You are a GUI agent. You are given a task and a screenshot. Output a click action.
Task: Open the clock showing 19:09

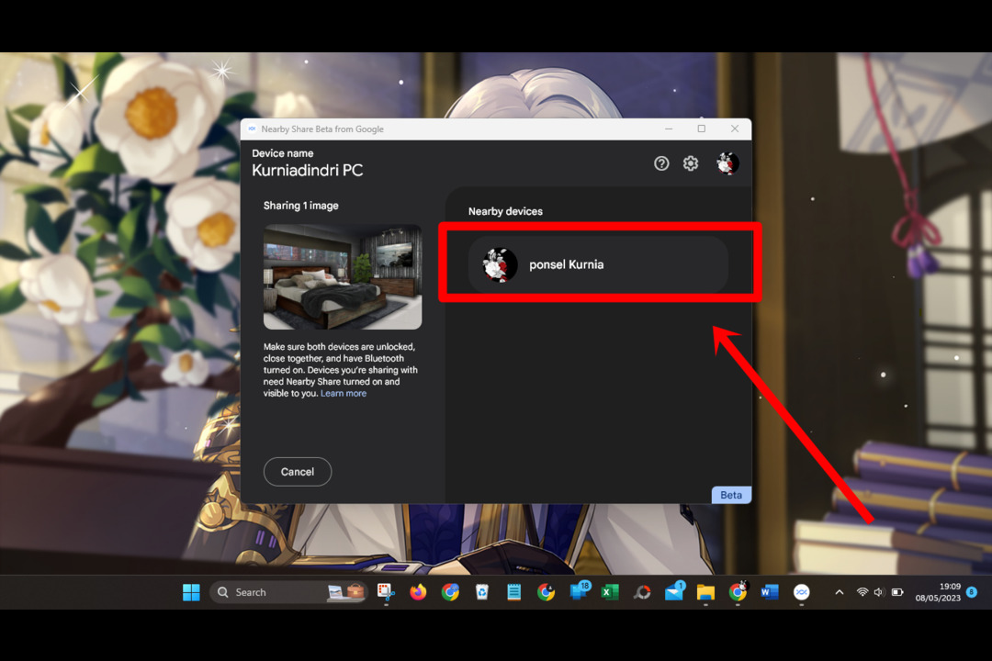pyautogui.click(x=938, y=592)
